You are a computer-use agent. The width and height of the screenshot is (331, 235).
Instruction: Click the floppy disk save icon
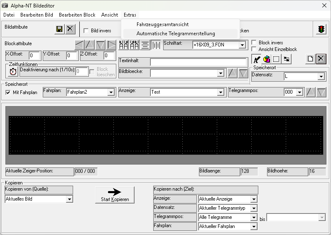coord(59,29)
